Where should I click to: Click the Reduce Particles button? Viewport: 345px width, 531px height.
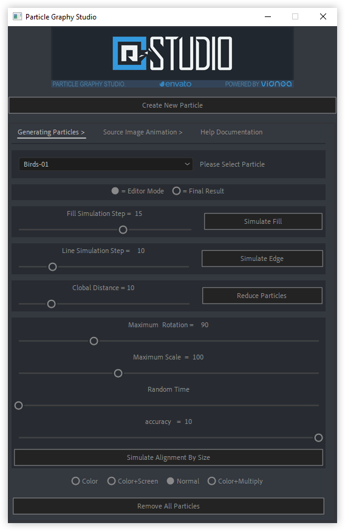click(x=262, y=296)
